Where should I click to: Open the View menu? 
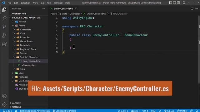(x=35, y=3)
